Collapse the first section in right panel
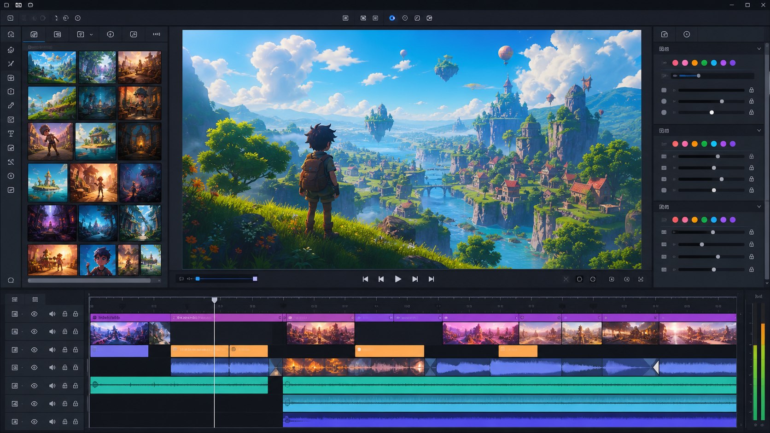The image size is (770, 433). point(759,49)
